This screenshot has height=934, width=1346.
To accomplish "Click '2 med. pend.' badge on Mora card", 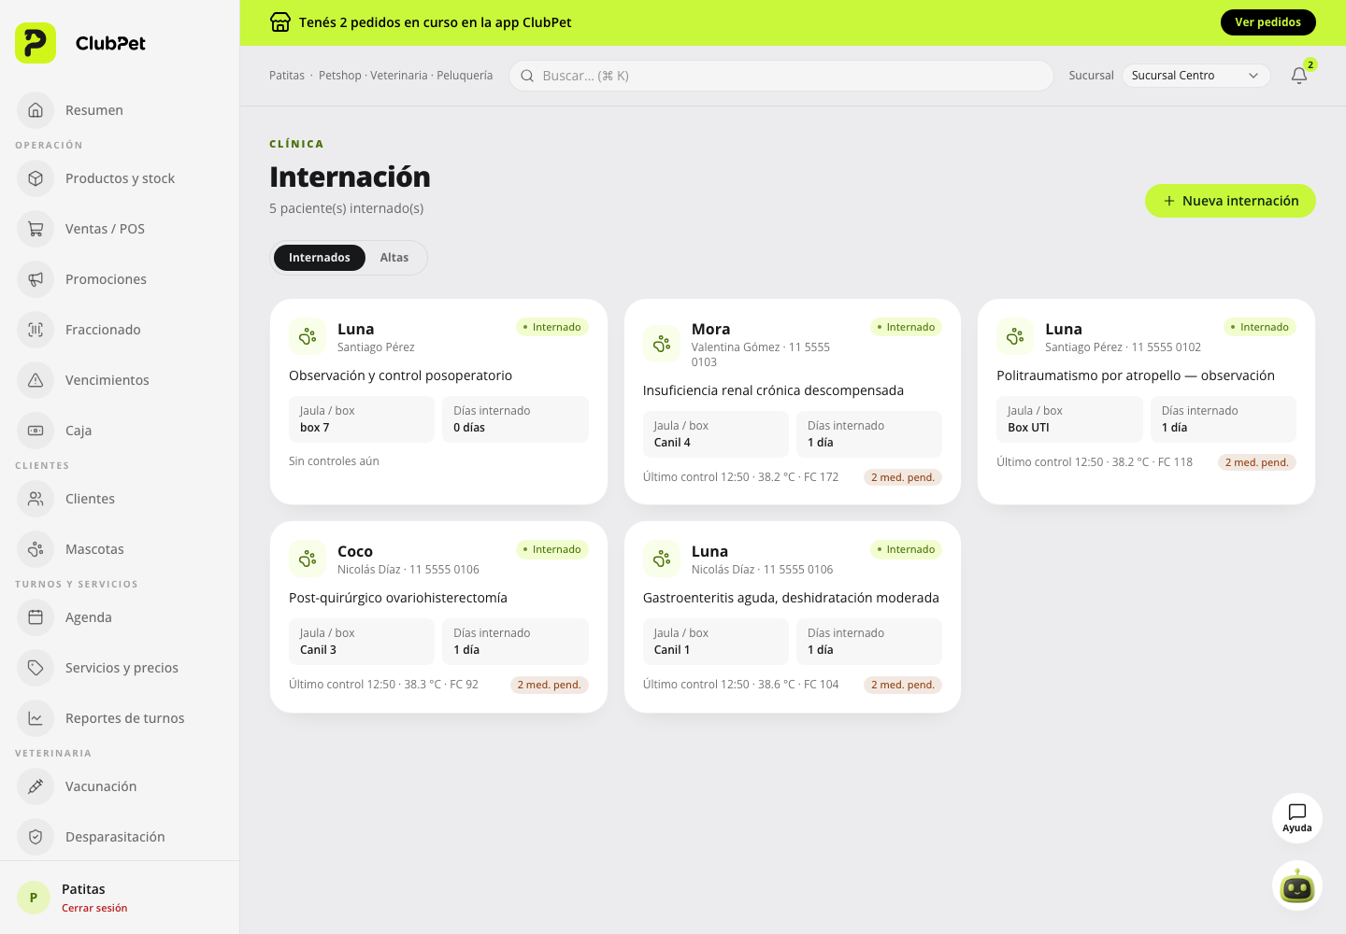I will click(903, 477).
